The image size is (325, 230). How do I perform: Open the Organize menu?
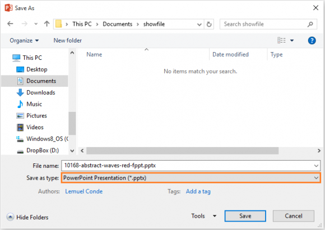[x=24, y=41]
